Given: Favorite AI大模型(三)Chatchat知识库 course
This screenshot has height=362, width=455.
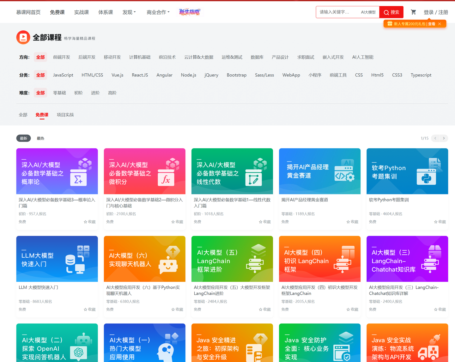Looking at the screenshot, I should tap(440, 309).
